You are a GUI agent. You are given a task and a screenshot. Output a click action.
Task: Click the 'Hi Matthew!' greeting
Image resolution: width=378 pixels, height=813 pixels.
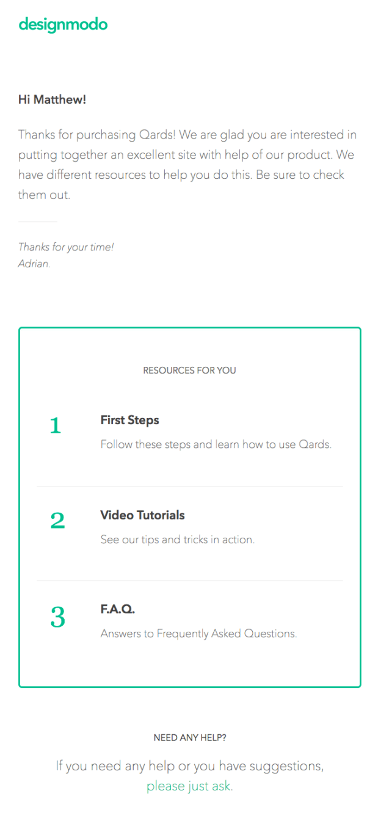pyautogui.click(x=52, y=99)
